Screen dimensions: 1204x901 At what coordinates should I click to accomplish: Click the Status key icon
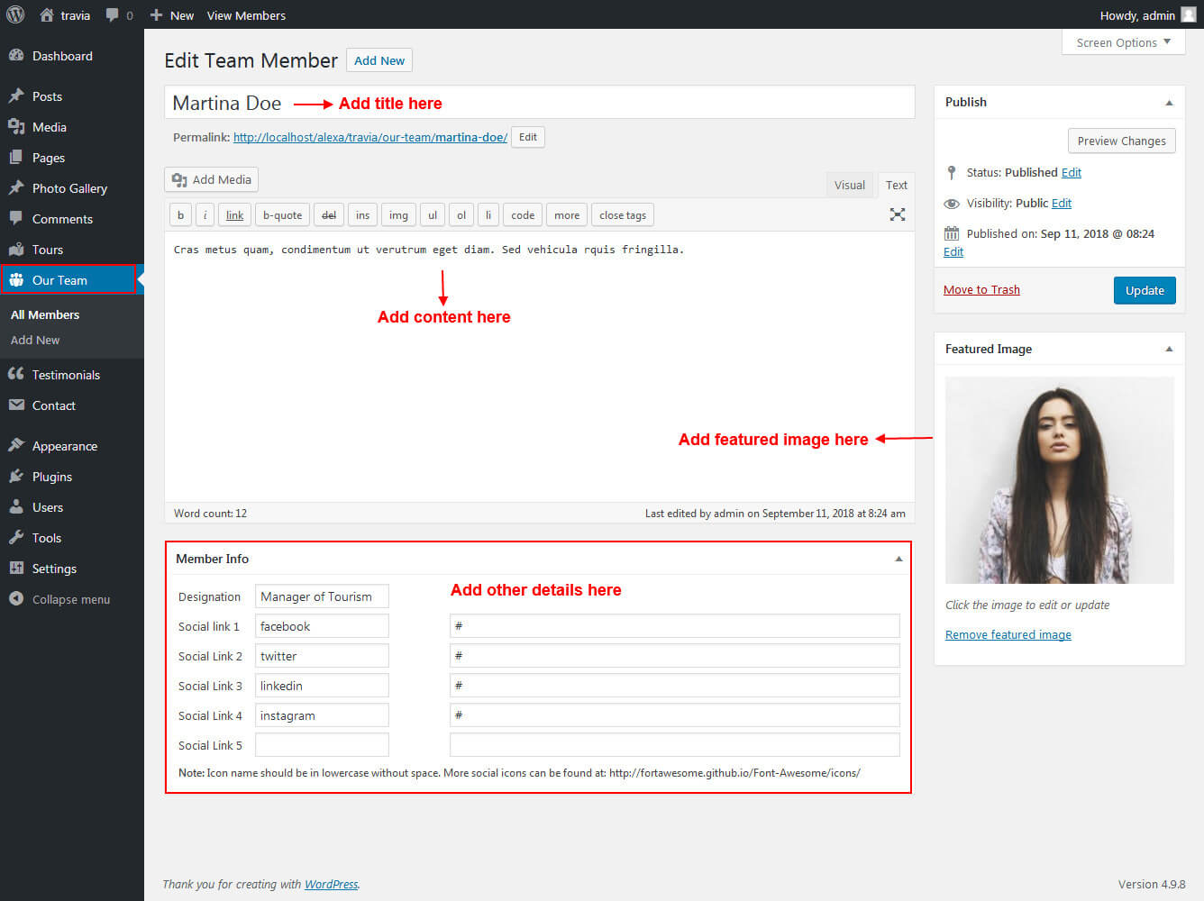pyautogui.click(x=952, y=172)
